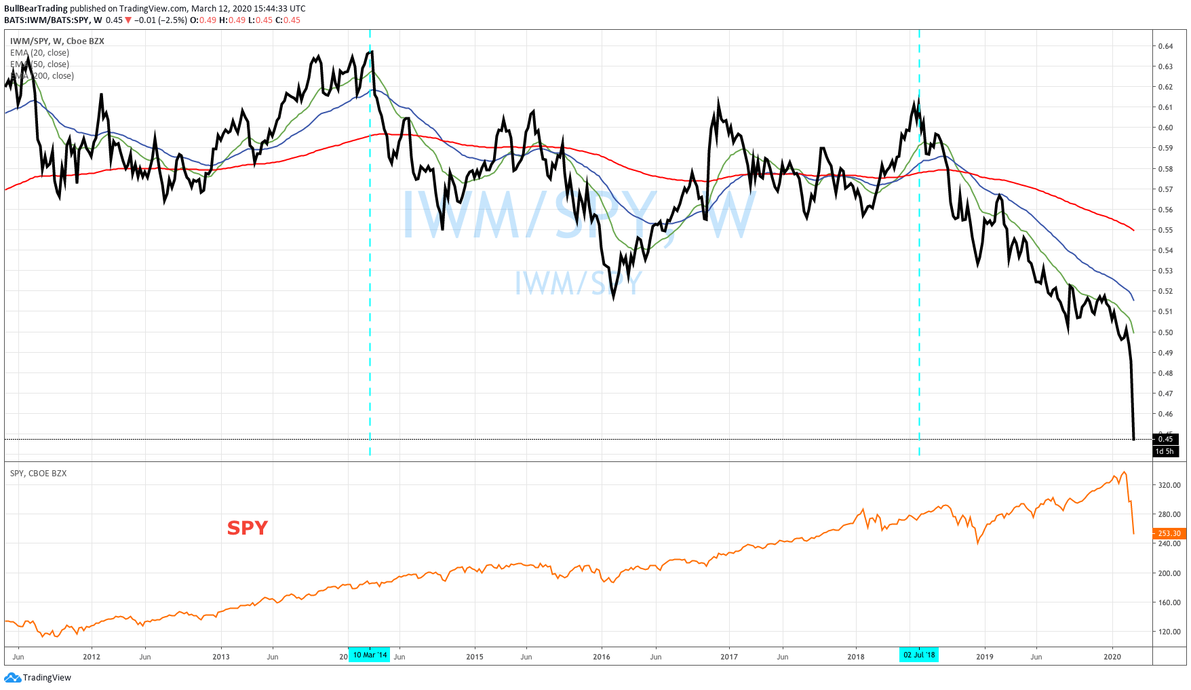The image size is (1191, 690).
Task: Click the SPY, CBOE BZX pane label
Action: (38, 474)
